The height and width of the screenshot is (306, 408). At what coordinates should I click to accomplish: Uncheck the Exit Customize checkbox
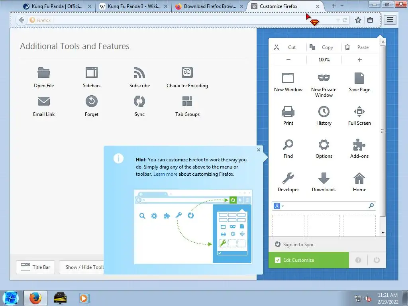click(278, 260)
